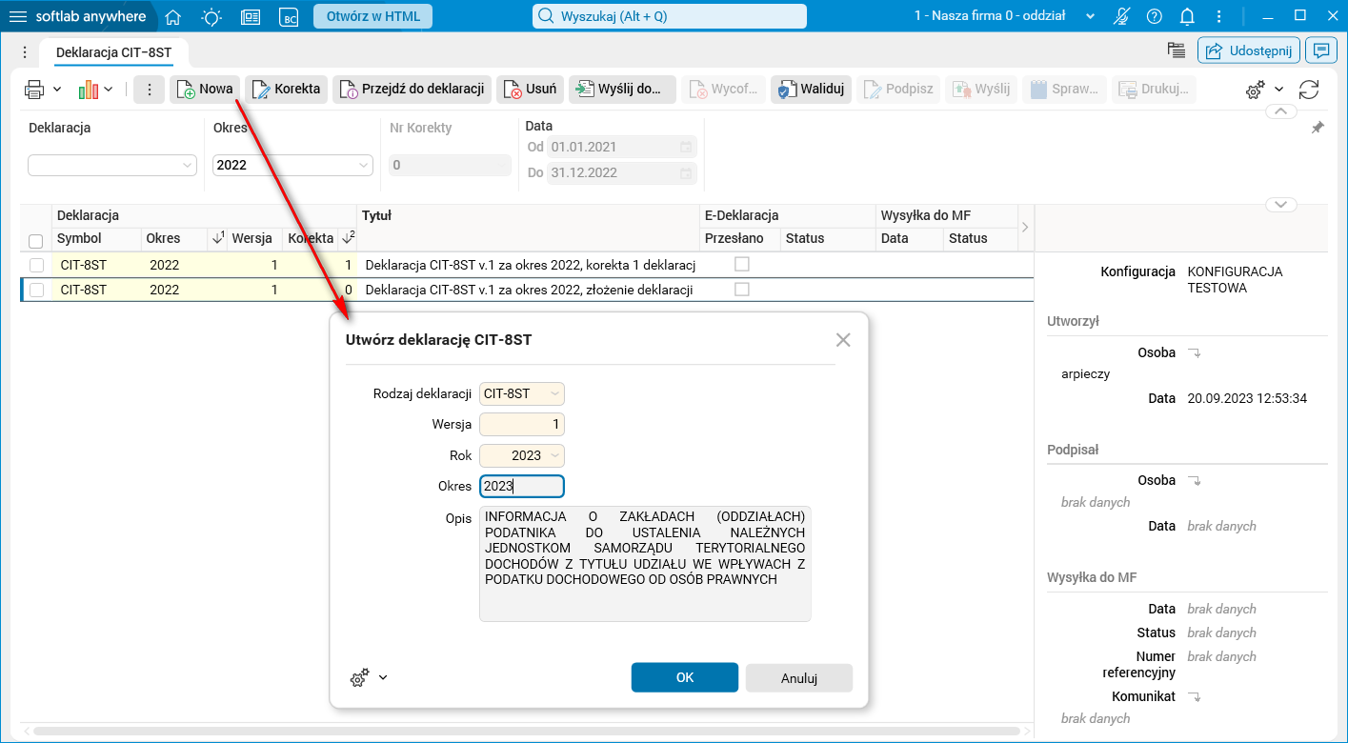Confirm the dialog with OK
The height and width of the screenshot is (743, 1348).
click(685, 677)
